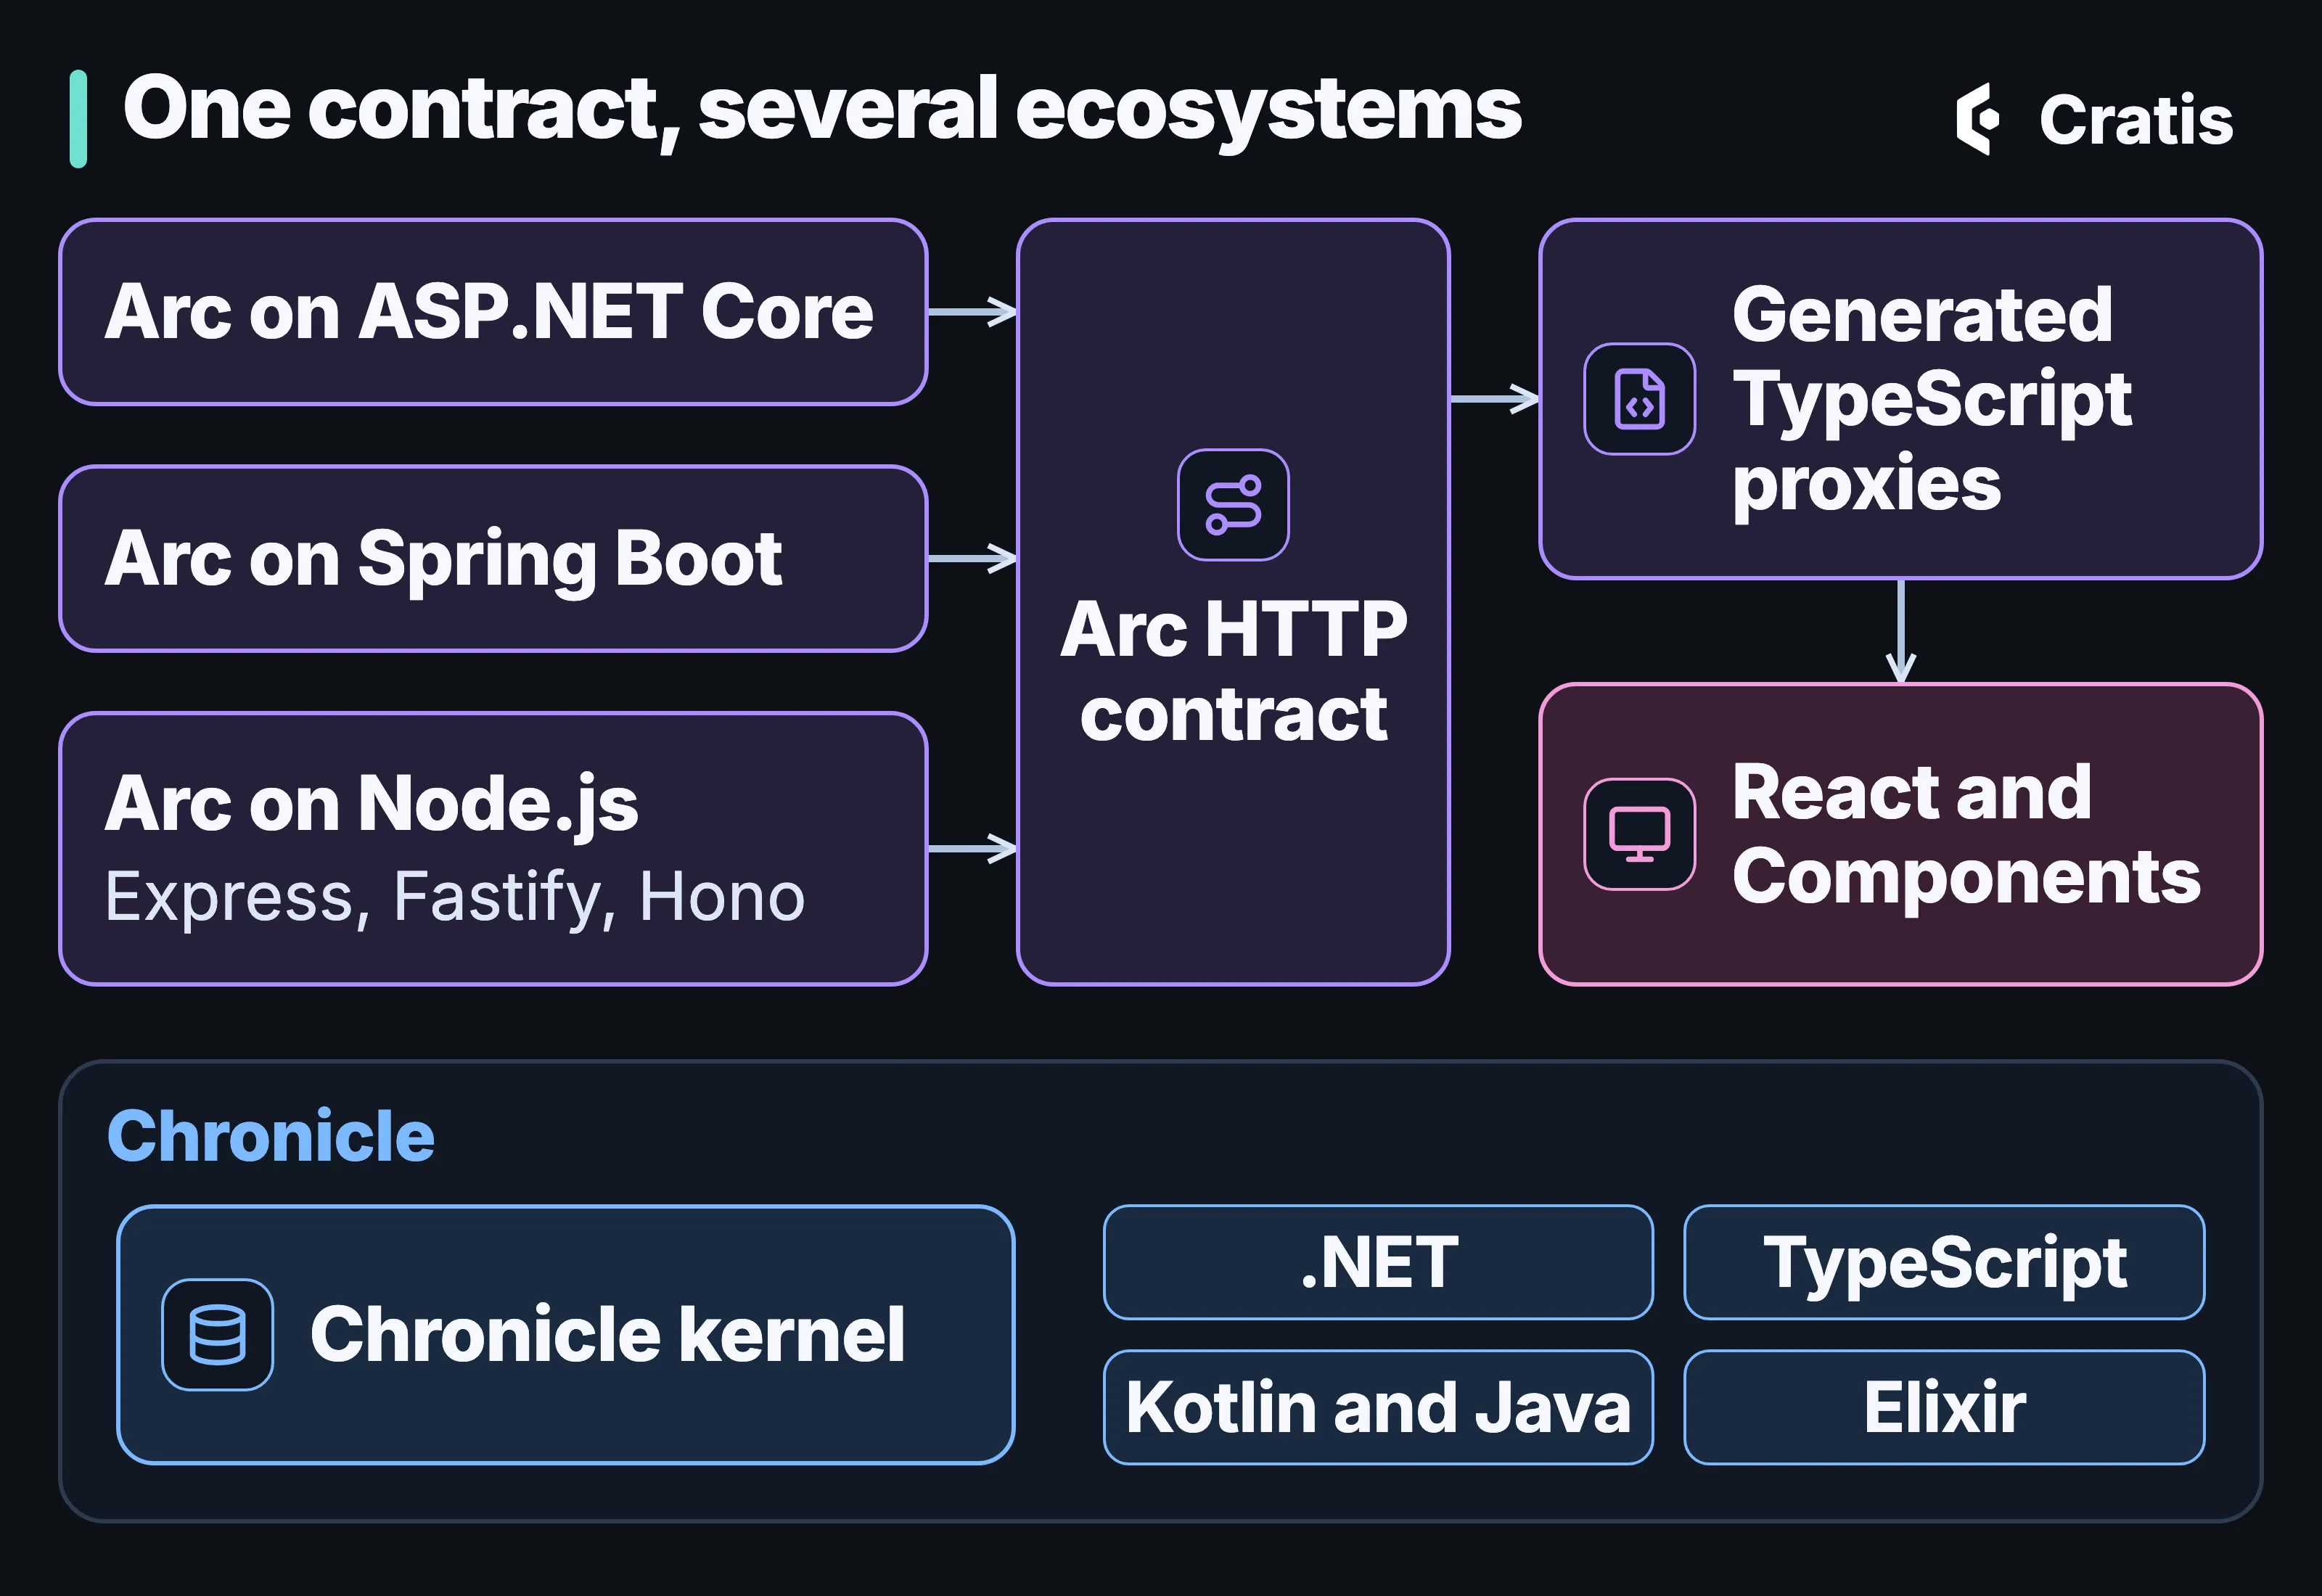Click the code file icon beside Generated TypeScript proxies
The image size is (2322, 1596).
pos(1639,399)
